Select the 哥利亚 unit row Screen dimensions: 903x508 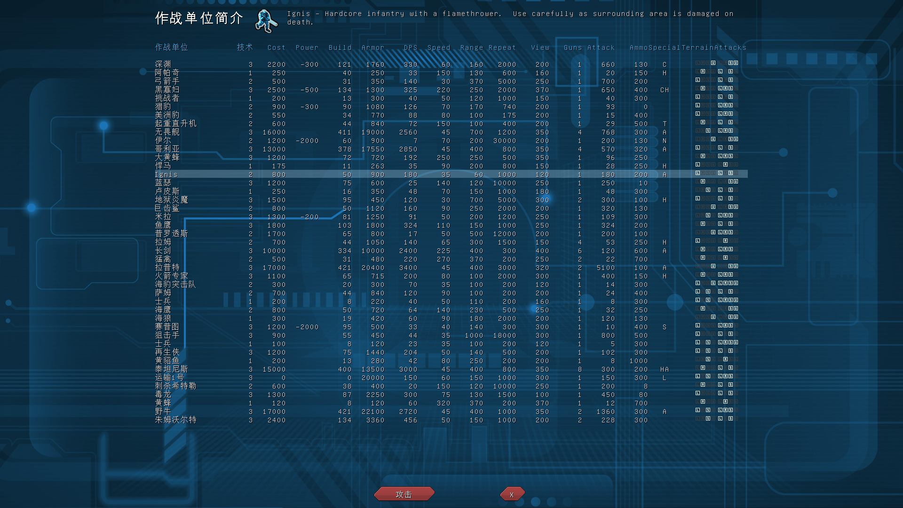tap(451, 149)
